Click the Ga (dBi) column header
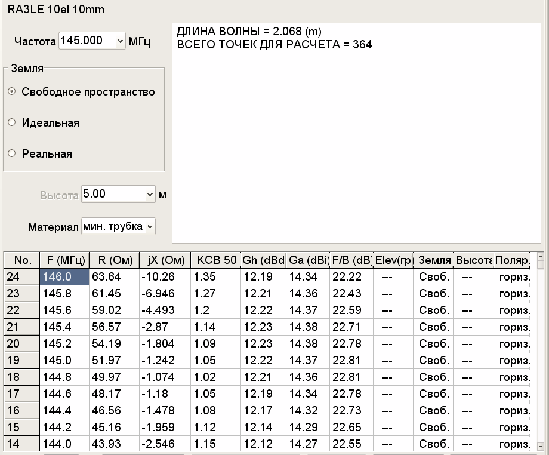The height and width of the screenshot is (455, 549). (307, 260)
